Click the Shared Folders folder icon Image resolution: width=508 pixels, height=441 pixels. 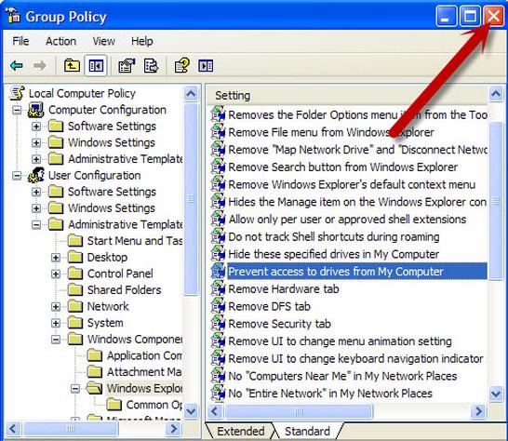click(x=75, y=289)
